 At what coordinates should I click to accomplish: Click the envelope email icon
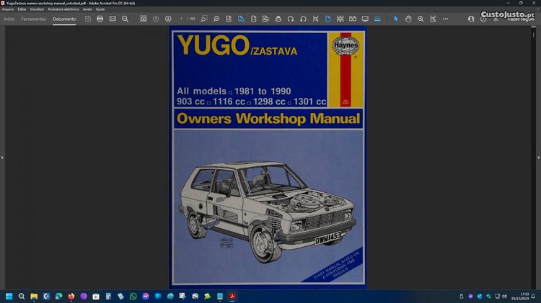[x=113, y=19]
